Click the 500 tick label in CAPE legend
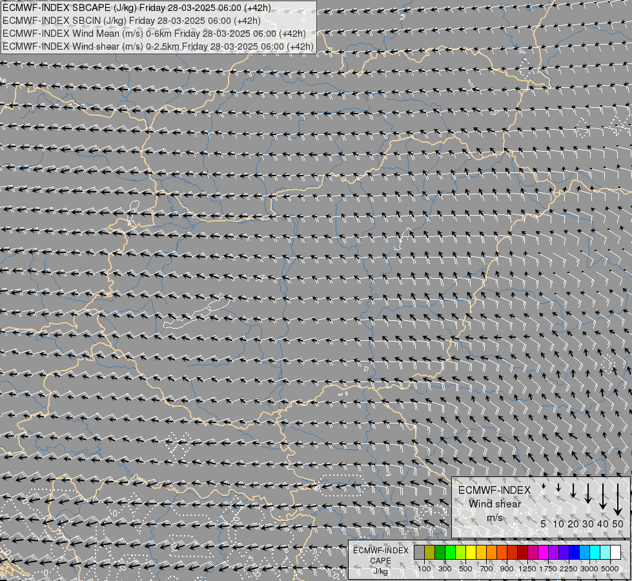Screen dimensions: 632x581 (465, 569)
